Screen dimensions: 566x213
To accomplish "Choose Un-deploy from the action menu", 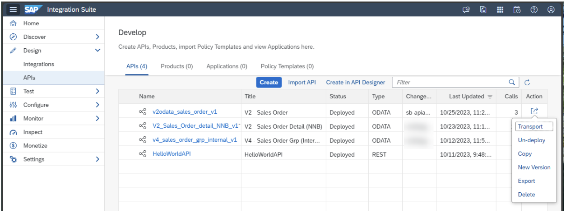I will point(532,140).
